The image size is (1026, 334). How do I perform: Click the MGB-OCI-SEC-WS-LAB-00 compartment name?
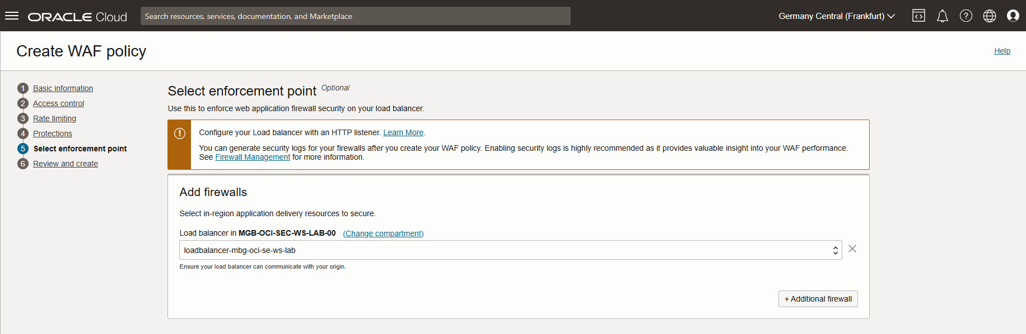point(287,233)
